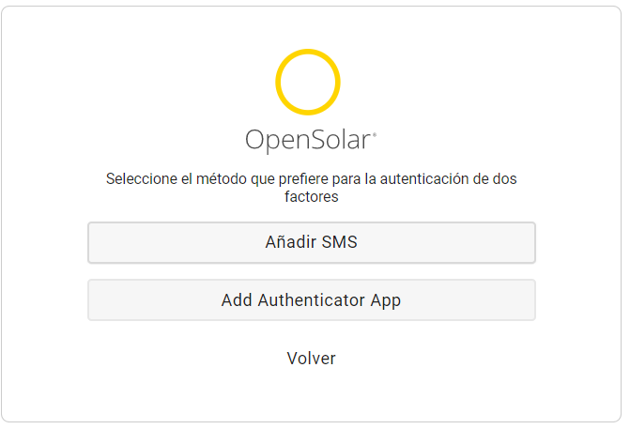Click the registered trademark symbol after OpenSolar
The image size is (630, 429).
(375, 134)
